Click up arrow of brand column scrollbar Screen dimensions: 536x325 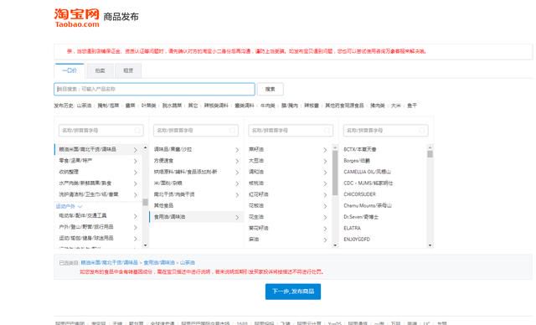coord(430,147)
